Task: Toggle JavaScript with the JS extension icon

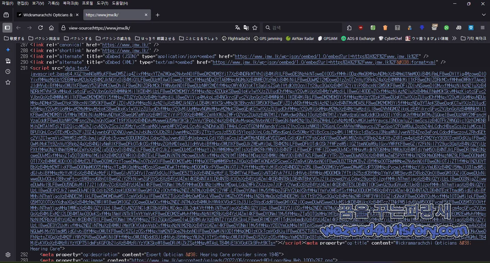Action: pos(459,28)
